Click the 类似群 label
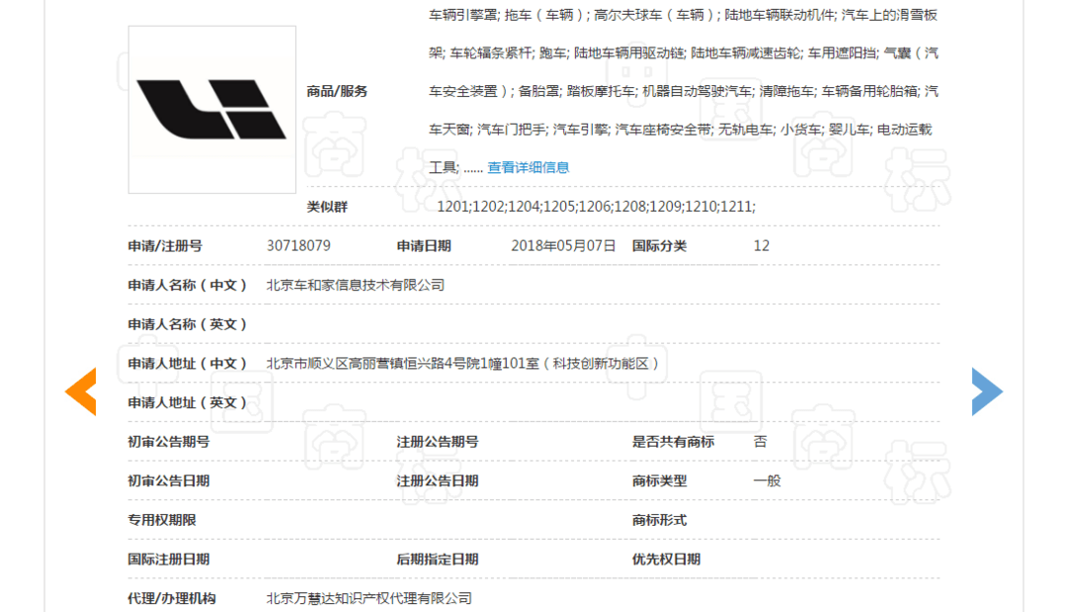1067x612 pixels. 327,207
